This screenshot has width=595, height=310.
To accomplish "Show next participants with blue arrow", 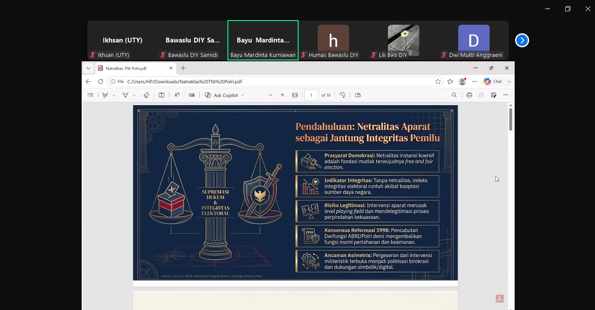I will pos(522,40).
